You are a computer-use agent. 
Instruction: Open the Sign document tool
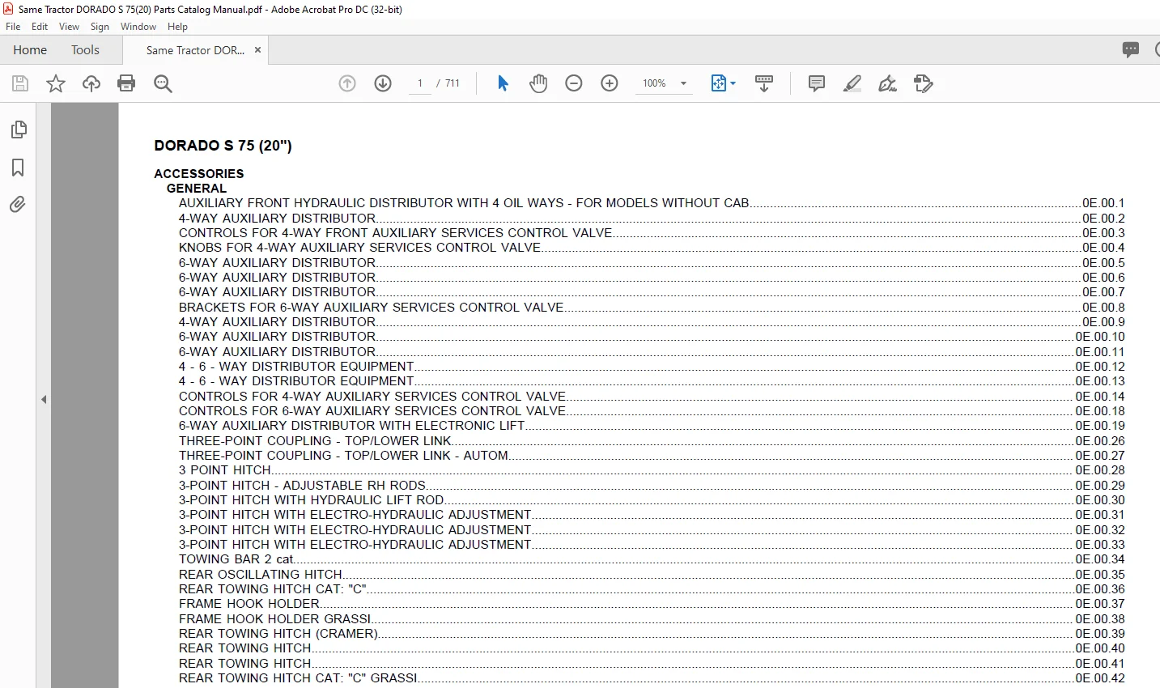pyautogui.click(x=888, y=83)
